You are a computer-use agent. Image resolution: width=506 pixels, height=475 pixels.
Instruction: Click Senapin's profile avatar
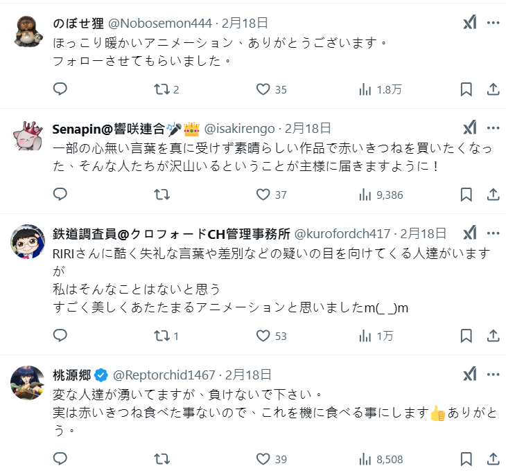(x=29, y=136)
